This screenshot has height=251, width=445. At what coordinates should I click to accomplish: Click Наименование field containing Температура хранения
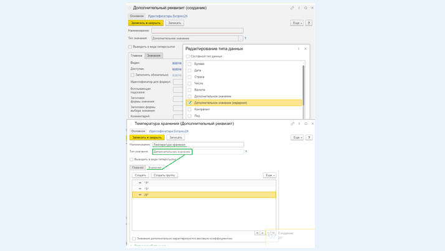coord(198,145)
